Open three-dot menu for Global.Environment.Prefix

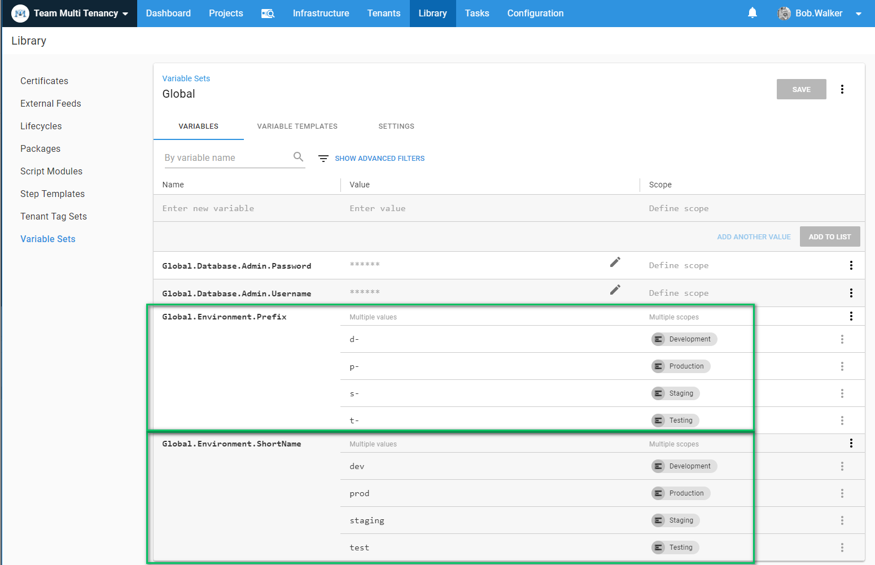pos(851,316)
